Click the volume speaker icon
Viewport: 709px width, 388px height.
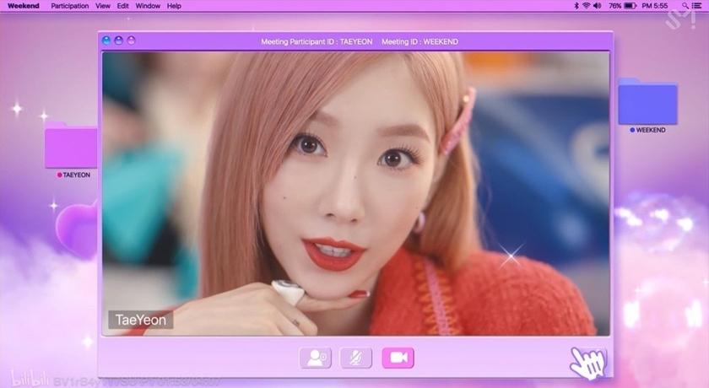point(598,6)
